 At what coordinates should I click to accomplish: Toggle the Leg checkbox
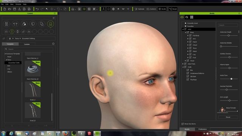tap(190, 54)
